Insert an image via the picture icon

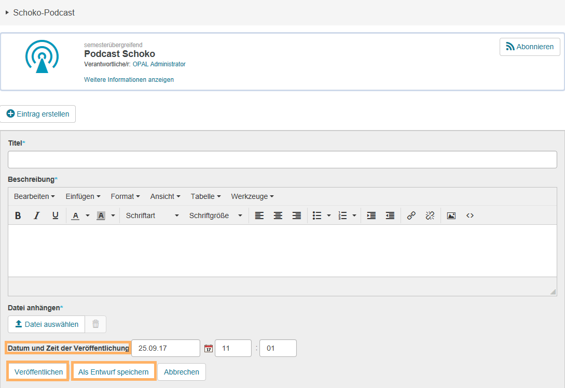[x=451, y=215]
